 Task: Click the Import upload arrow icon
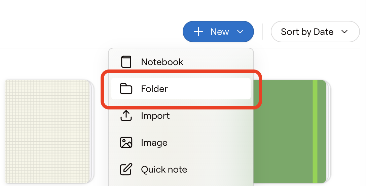coord(126,116)
